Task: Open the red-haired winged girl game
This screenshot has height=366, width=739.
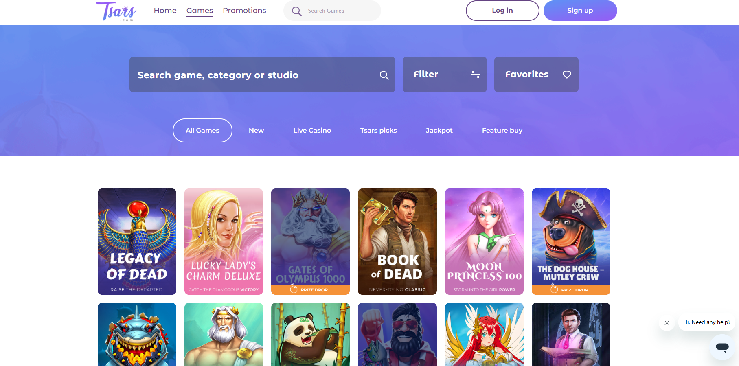Action: [484, 334]
